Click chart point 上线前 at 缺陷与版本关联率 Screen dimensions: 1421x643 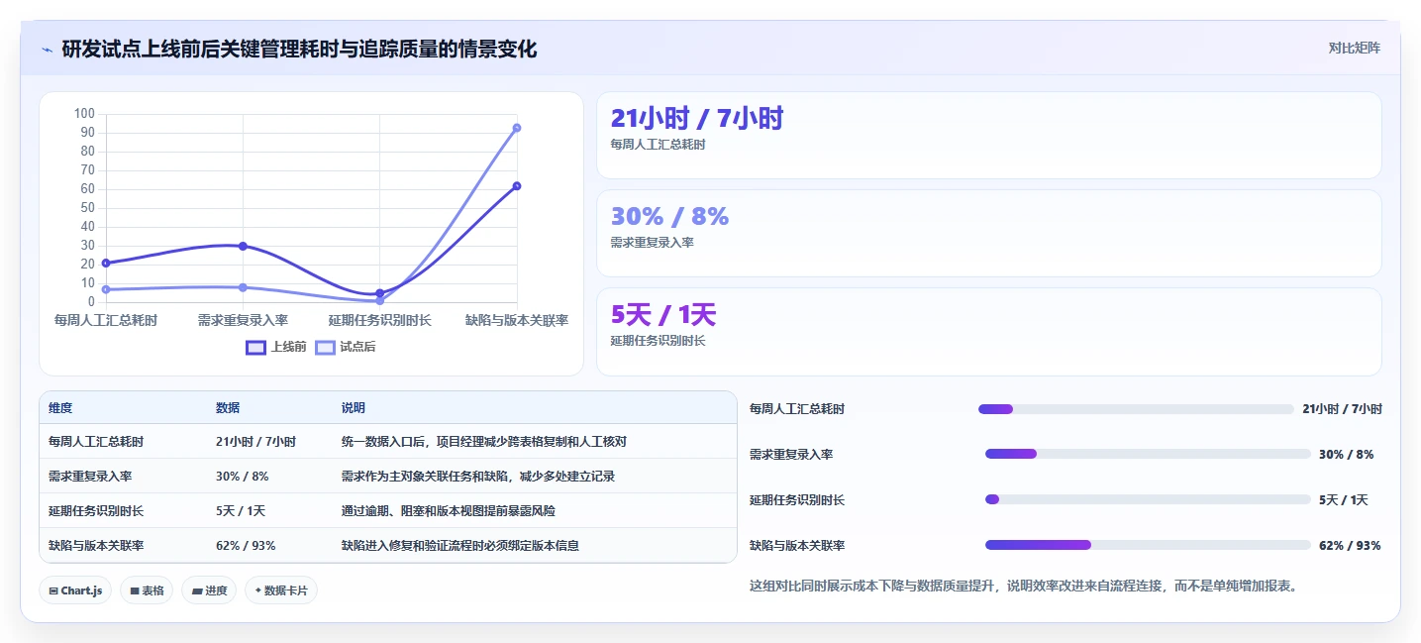pos(517,186)
